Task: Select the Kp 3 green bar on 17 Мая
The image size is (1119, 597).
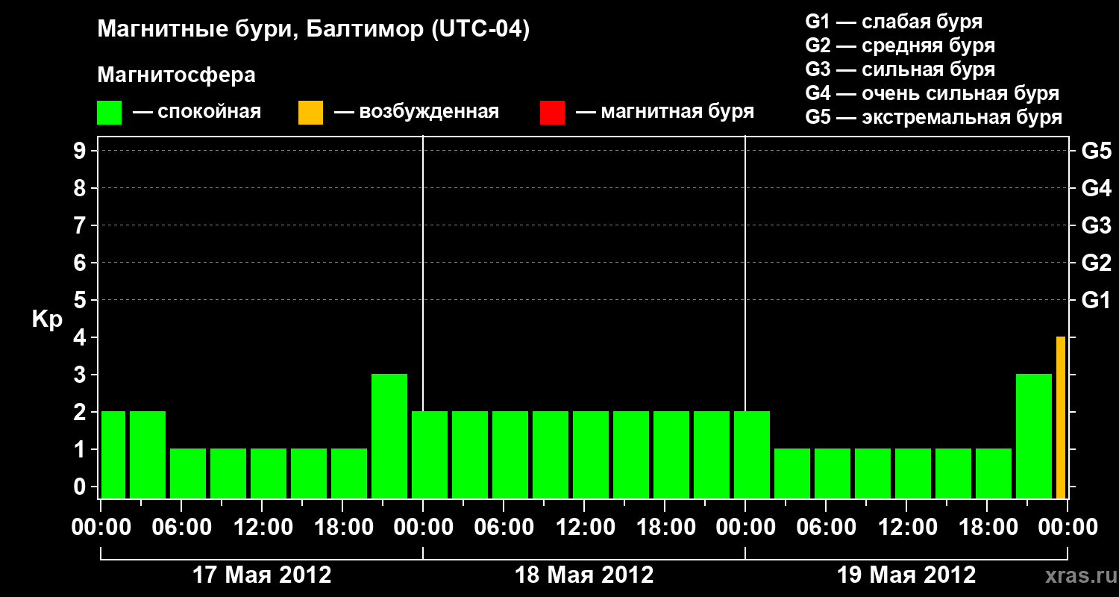Action: coord(389,436)
